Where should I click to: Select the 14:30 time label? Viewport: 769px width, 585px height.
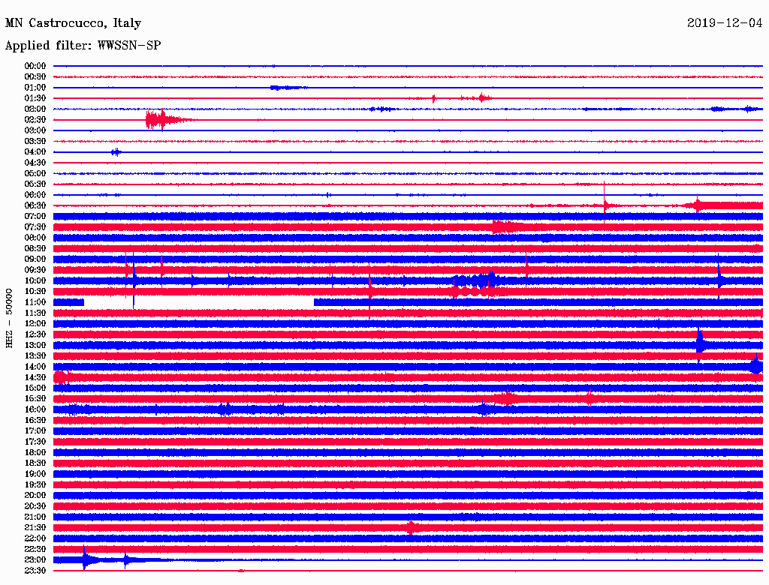tap(35, 377)
